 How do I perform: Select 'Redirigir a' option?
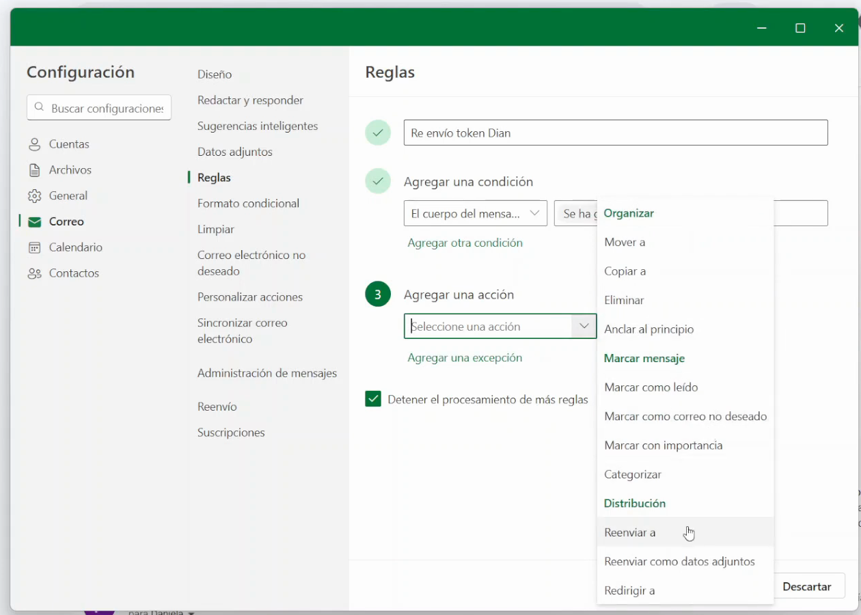pyautogui.click(x=685, y=590)
